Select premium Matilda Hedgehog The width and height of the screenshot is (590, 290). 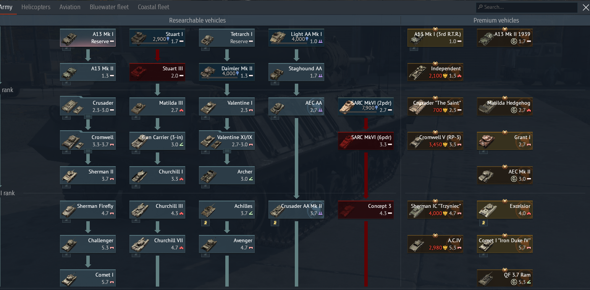tap(505, 107)
